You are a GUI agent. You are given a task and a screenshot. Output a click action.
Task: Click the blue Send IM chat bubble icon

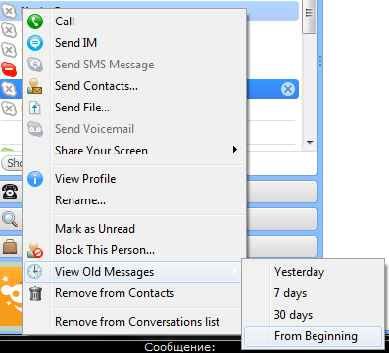[x=35, y=43]
